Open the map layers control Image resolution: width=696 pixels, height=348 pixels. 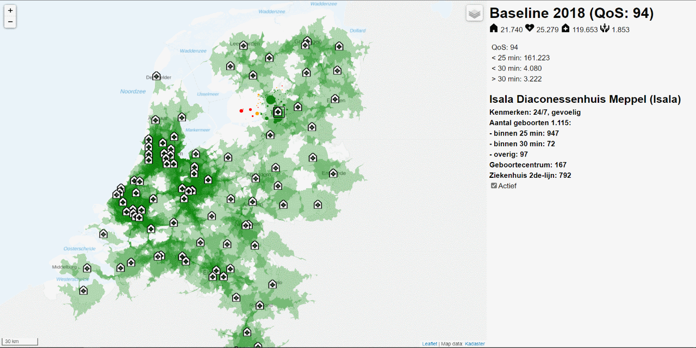[475, 14]
